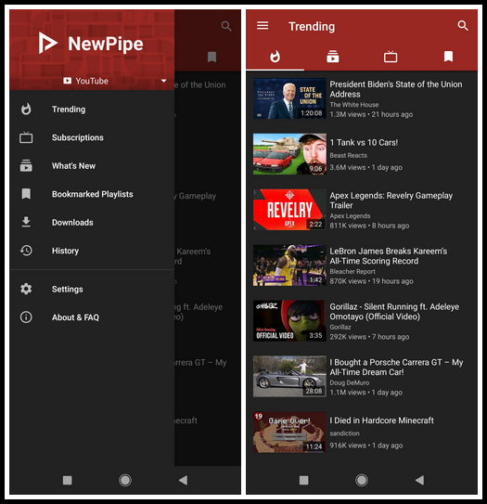Click the bookmark icon beside Bookmarked Playlists
Viewport: 487px width, 504px height.
[x=26, y=194]
